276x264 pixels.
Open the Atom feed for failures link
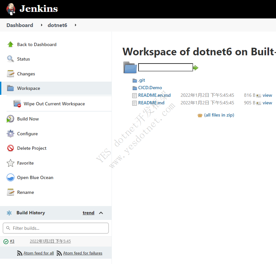pyautogui.click(x=83, y=253)
